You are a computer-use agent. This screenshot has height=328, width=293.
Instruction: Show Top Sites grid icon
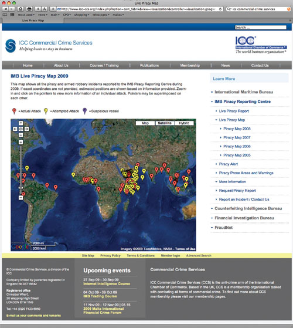coord(12,15)
